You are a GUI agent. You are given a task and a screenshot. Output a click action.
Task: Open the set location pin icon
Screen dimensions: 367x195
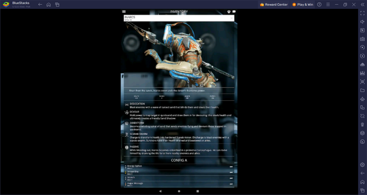pos(362,125)
